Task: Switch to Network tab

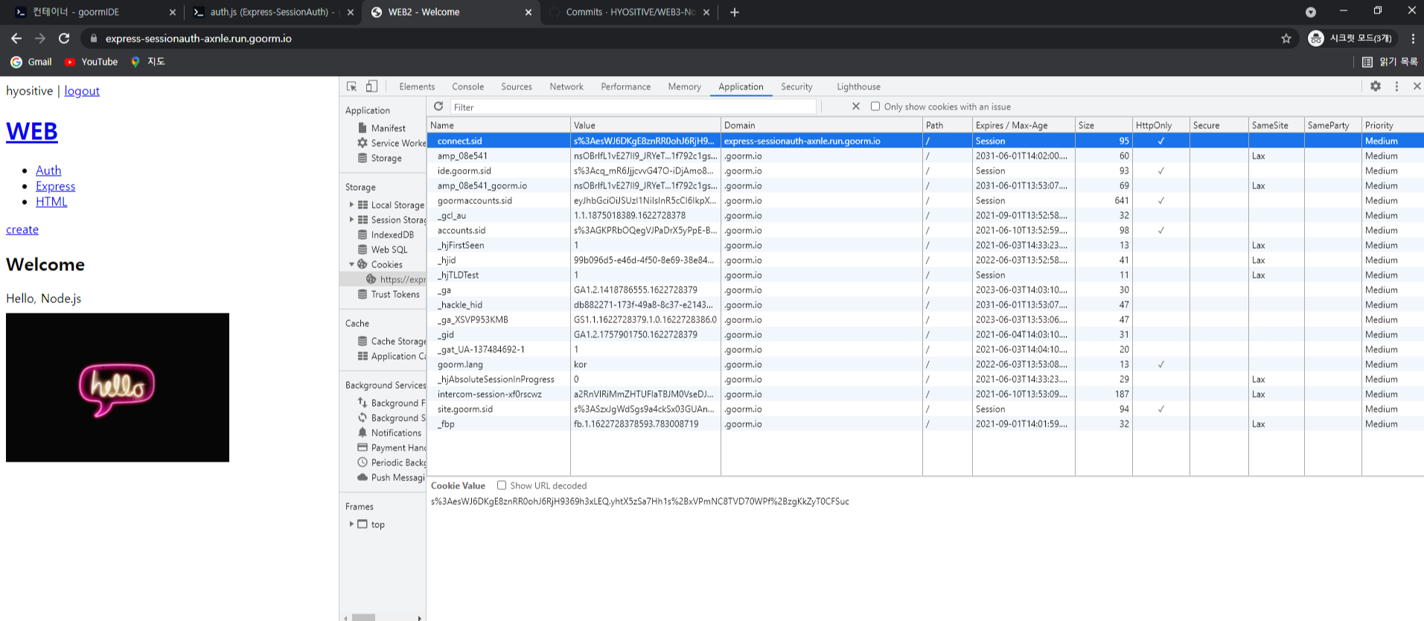Action: click(x=566, y=86)
